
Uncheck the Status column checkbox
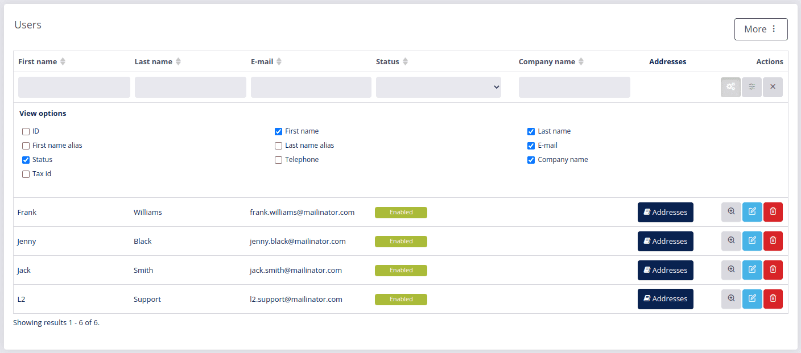coord(26,160)
